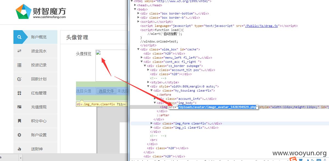This screenshot has width=329, height=161.
Task: Collapse the hy_touxiang clearfix div
Action: 152,91
